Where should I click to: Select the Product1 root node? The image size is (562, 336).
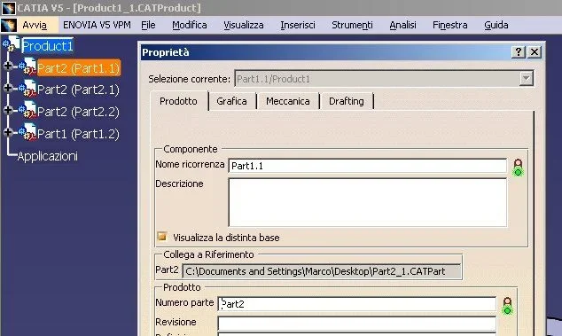click(48, 46)
